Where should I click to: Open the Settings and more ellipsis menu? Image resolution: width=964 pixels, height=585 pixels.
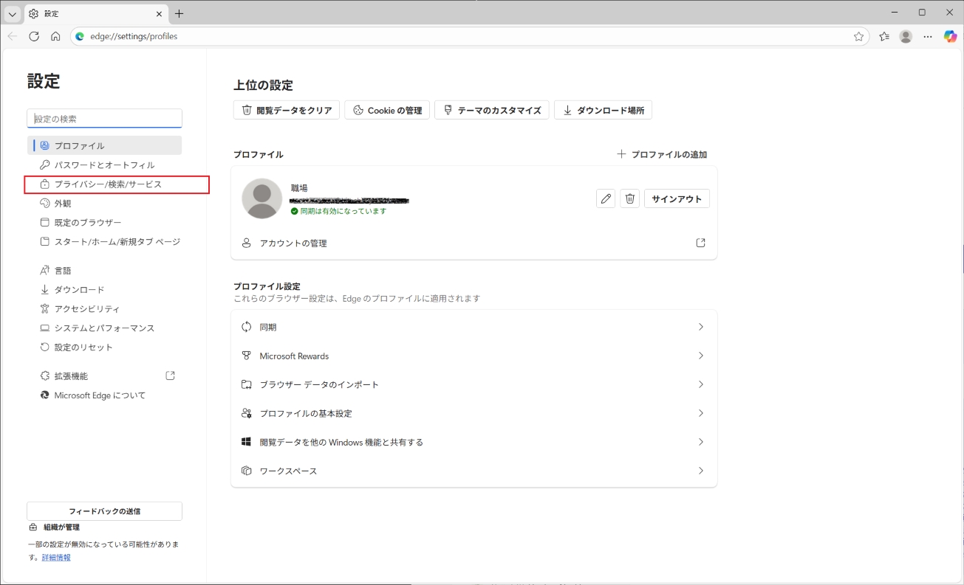[x=928, y=36]
